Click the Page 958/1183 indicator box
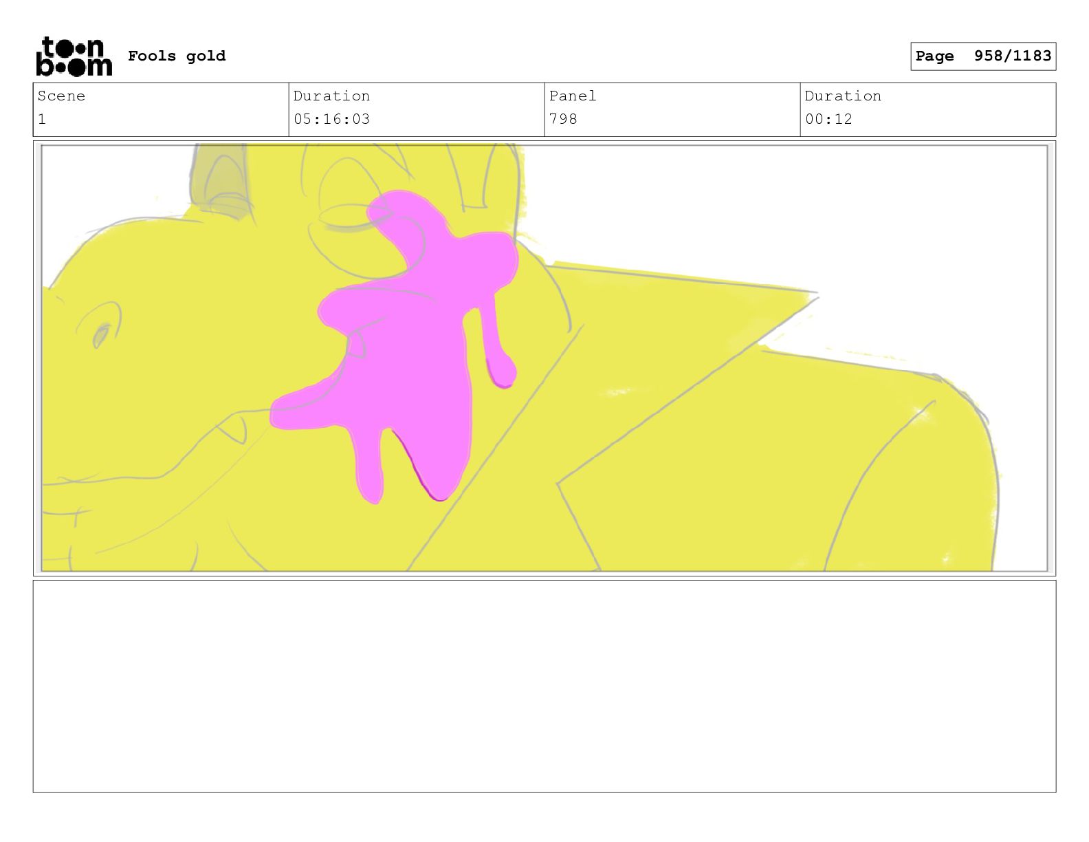The width and height of the screenshot is (1089, 842). [x=983, y=56]
